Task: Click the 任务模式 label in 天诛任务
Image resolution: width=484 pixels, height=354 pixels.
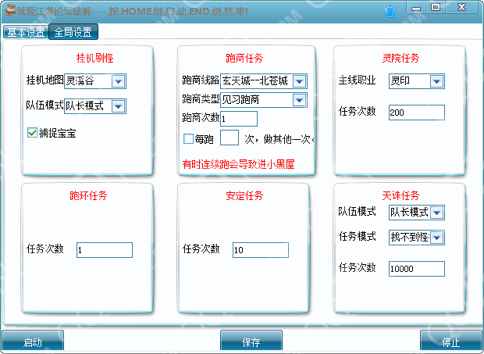Action: click(x=357, y=236)
